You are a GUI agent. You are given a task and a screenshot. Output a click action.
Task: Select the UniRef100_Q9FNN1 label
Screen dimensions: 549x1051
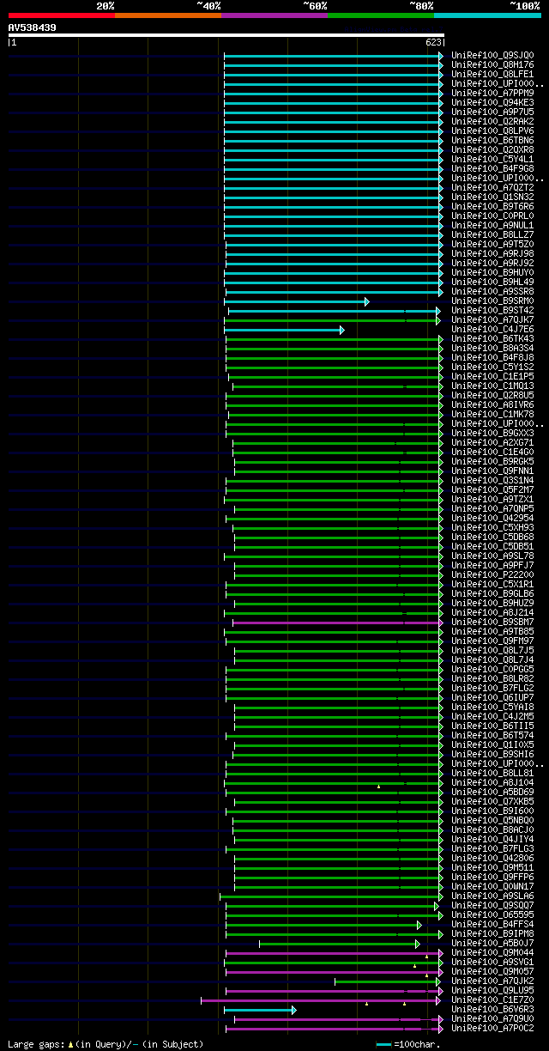492,471
